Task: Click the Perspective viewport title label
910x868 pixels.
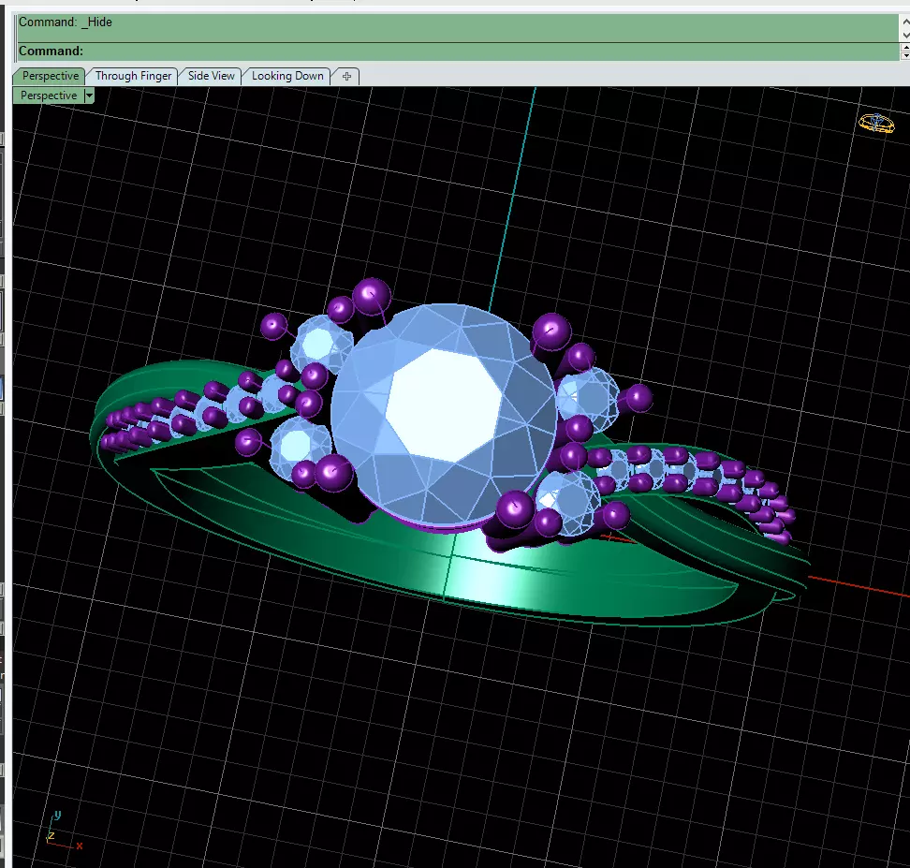Action: 49,96
